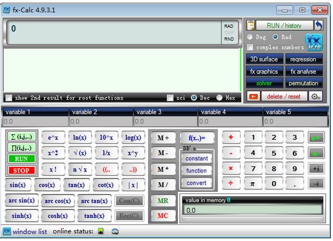Insert the absolute value |x| function
Screen dimensions: 333x241
coord(133,185)
